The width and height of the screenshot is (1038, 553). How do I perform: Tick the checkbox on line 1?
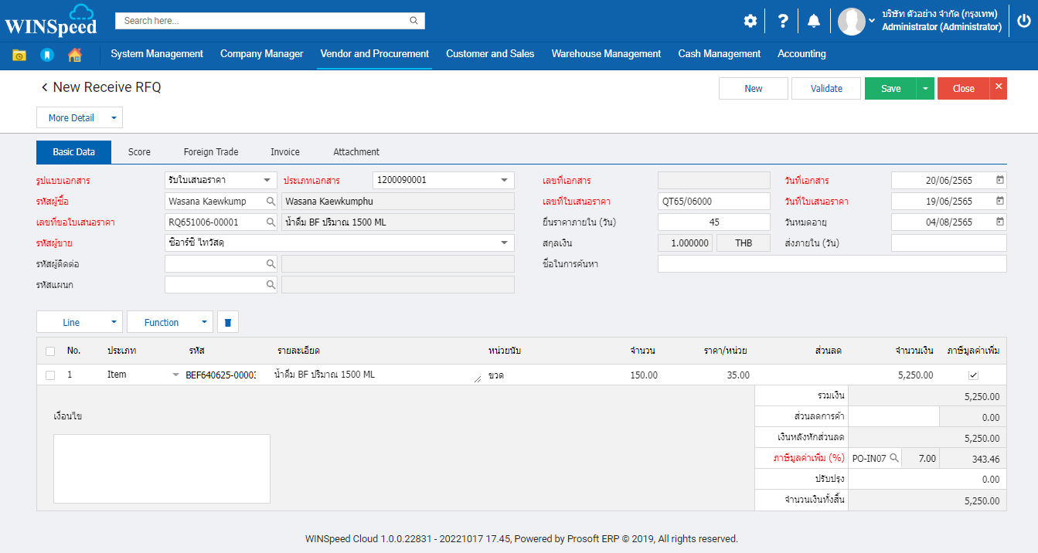[x=50, y=375]
